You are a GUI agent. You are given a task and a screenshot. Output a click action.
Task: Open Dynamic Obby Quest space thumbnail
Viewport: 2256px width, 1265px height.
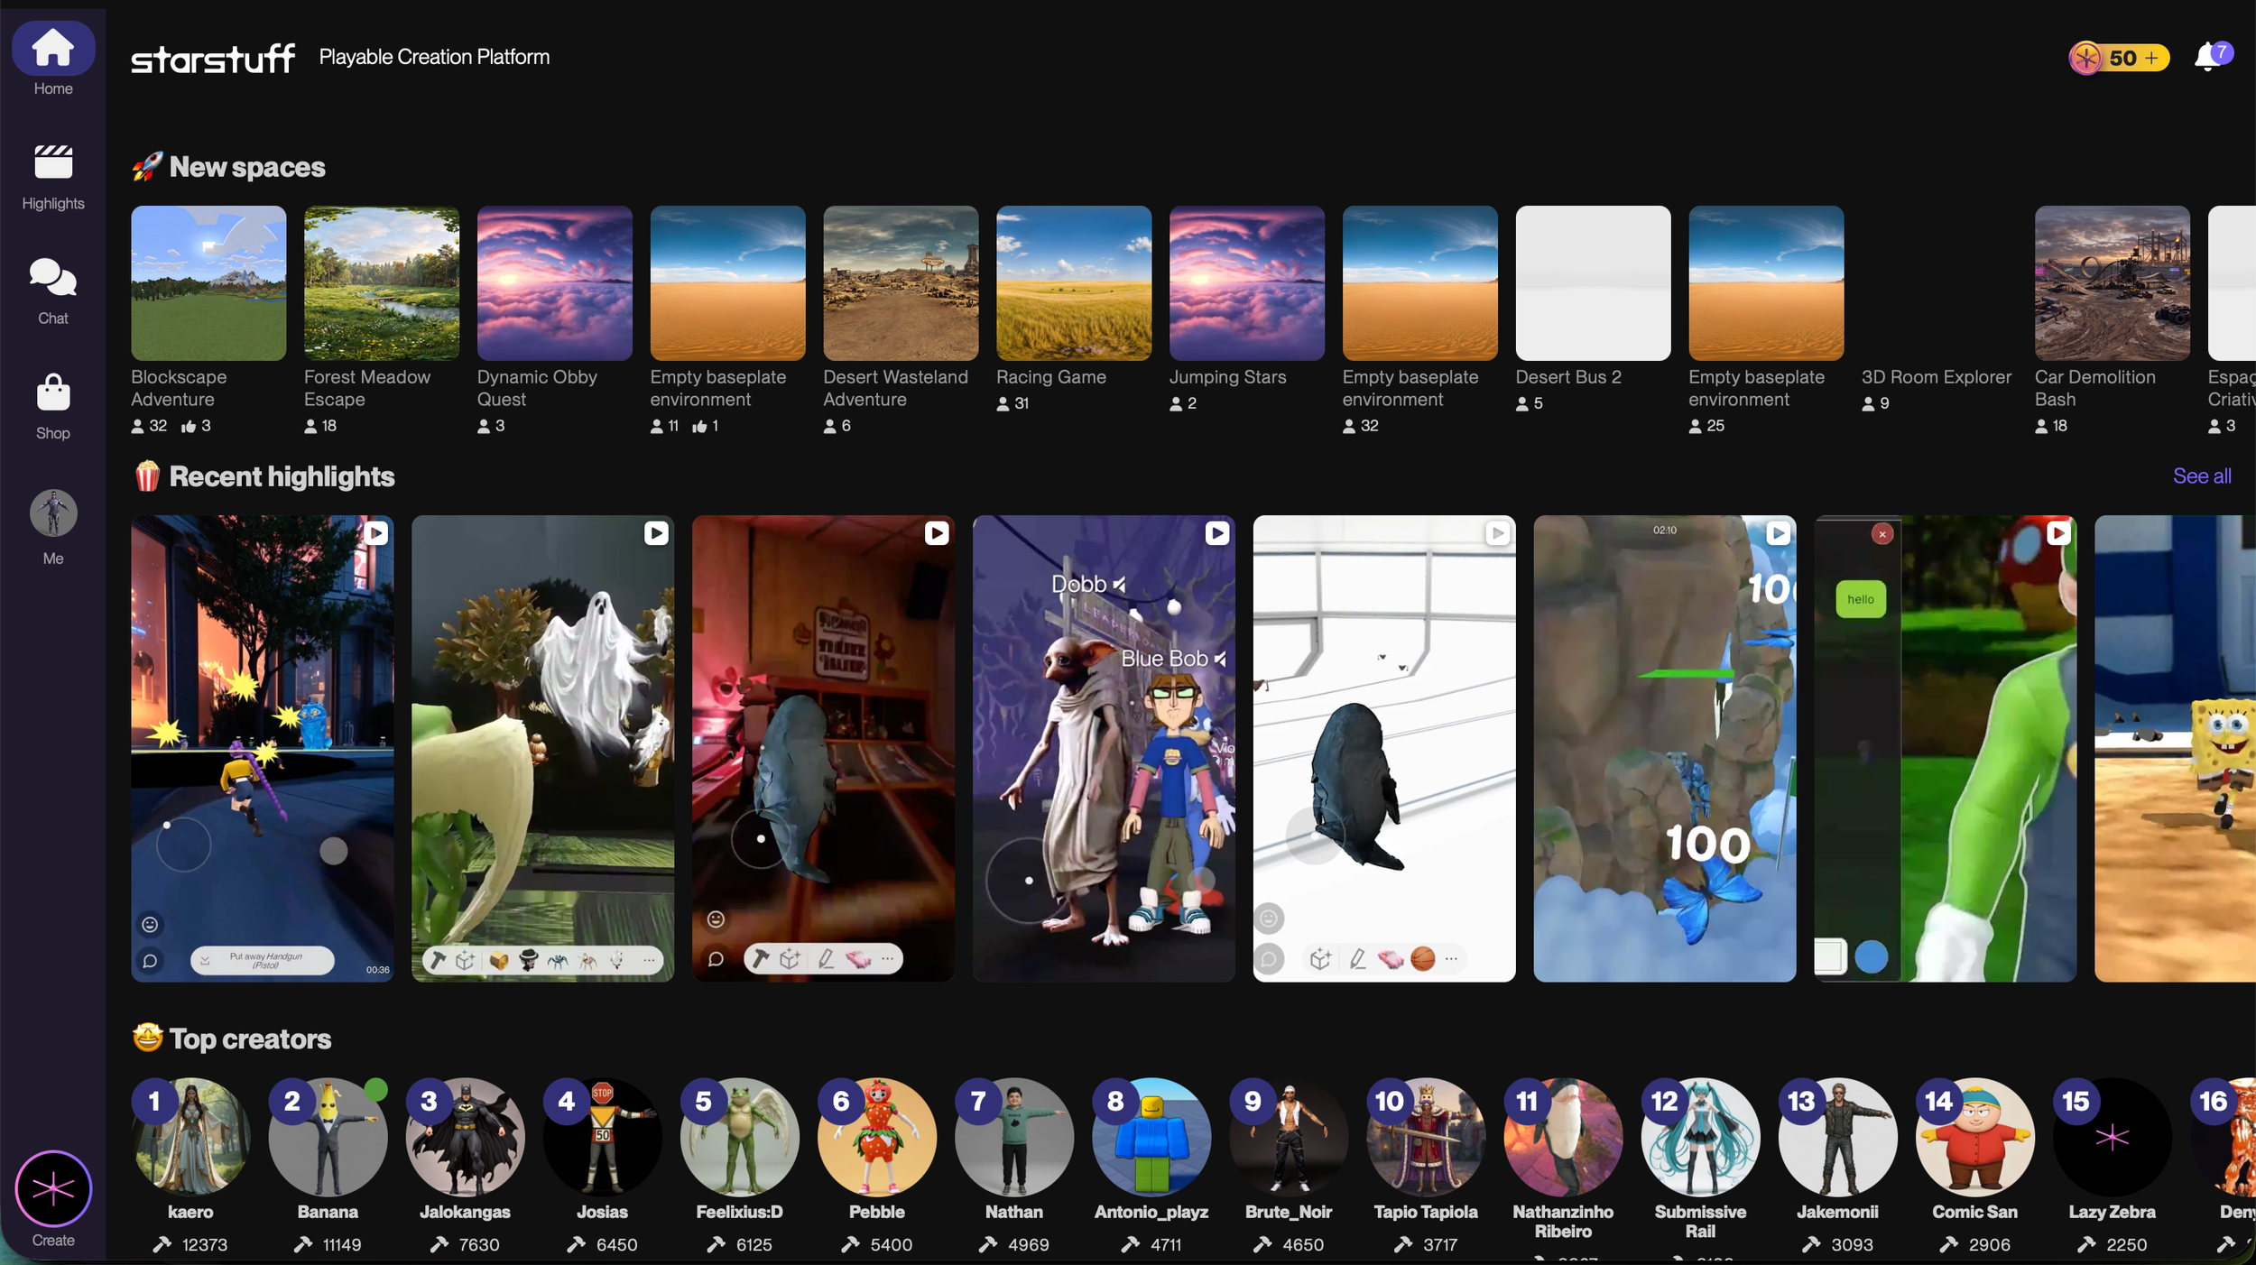[555, 283]
